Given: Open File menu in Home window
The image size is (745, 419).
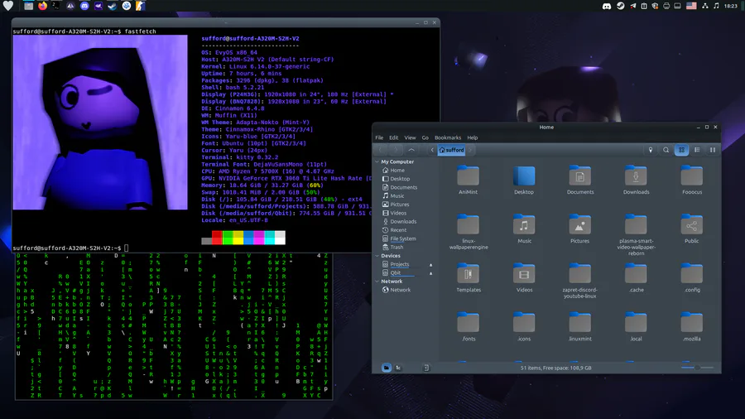Looking at the screenshot, I should (379, 137).
